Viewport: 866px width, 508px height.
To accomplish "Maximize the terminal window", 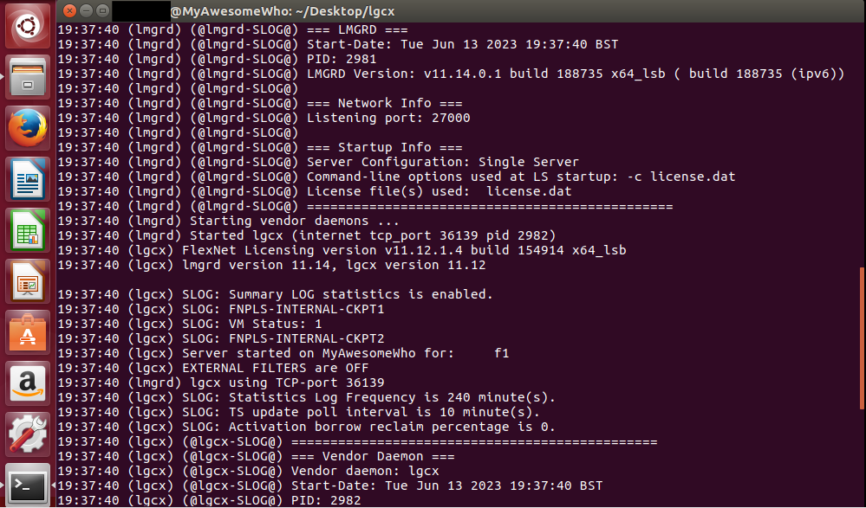I will 103,10.
